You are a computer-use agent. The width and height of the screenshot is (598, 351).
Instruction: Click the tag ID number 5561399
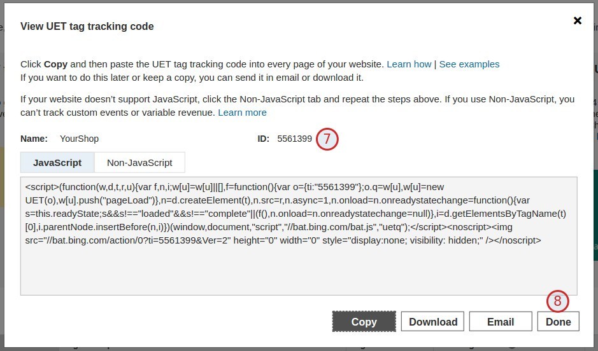pyautogui.click(x=294, y=139)
